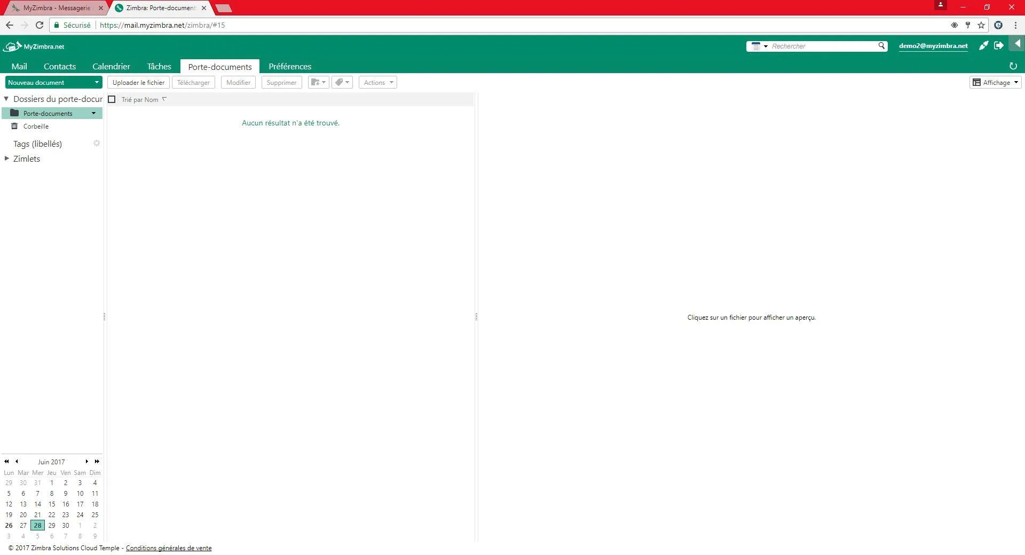Click the Modifier button
Viewport: 1025px width, 555px height.
coord(238,82)
